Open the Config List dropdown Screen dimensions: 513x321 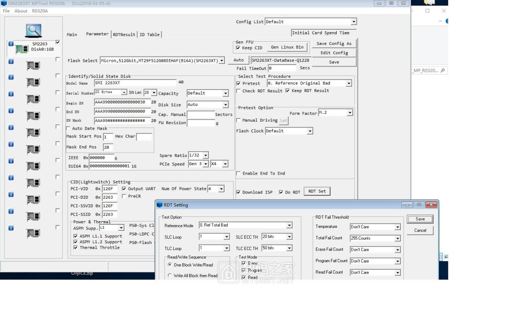coord(353,22)
